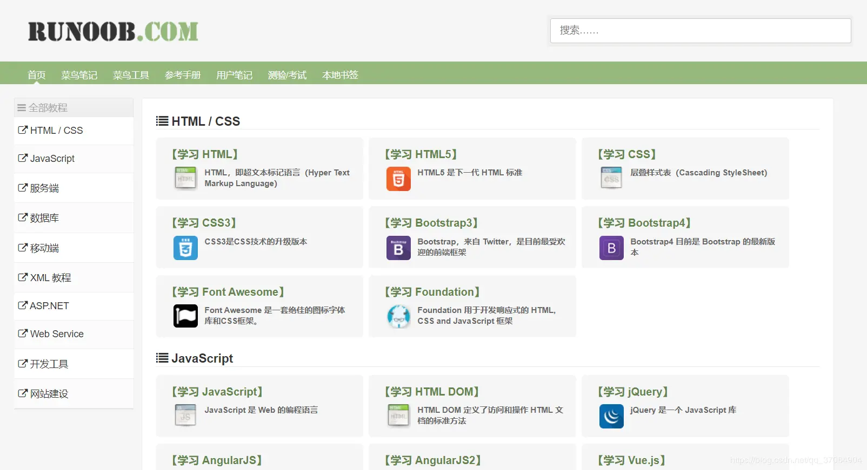Open the 【学习 Bootstrap3】 tutorial link
Viewport: 867px width, 470px height.
pyautogui.click(x=431, y=223)
